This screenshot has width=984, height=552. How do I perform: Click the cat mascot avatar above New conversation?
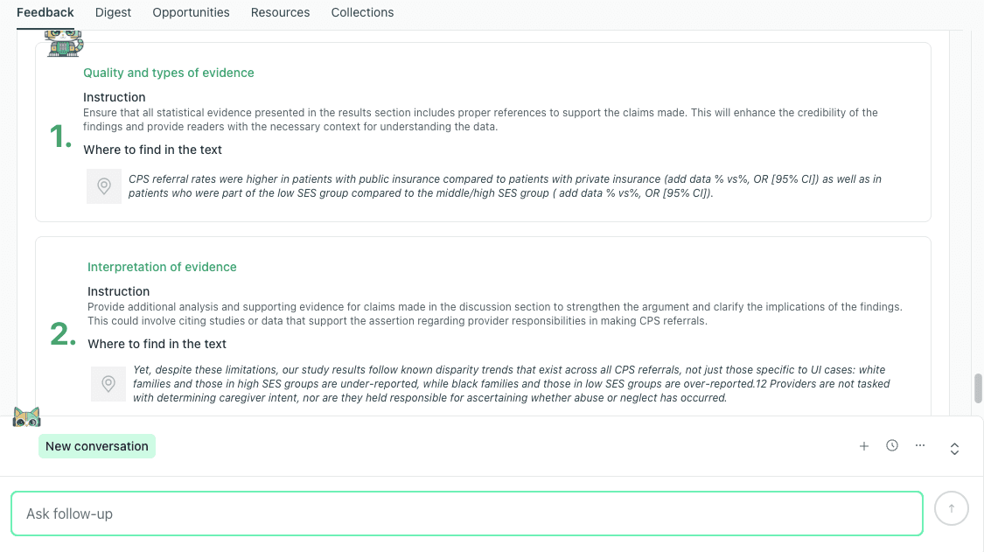pyautogui.click(x=27, y=416)
